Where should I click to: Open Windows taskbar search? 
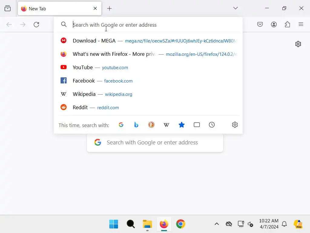point(131,224)
